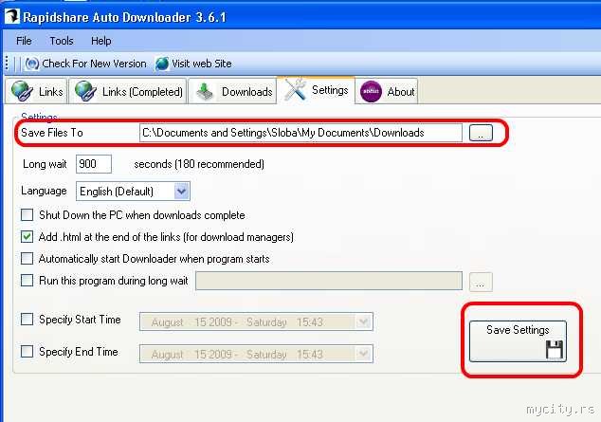601x422 pixels.
Task: Select the Settings tab
Action: click(317, 90)
